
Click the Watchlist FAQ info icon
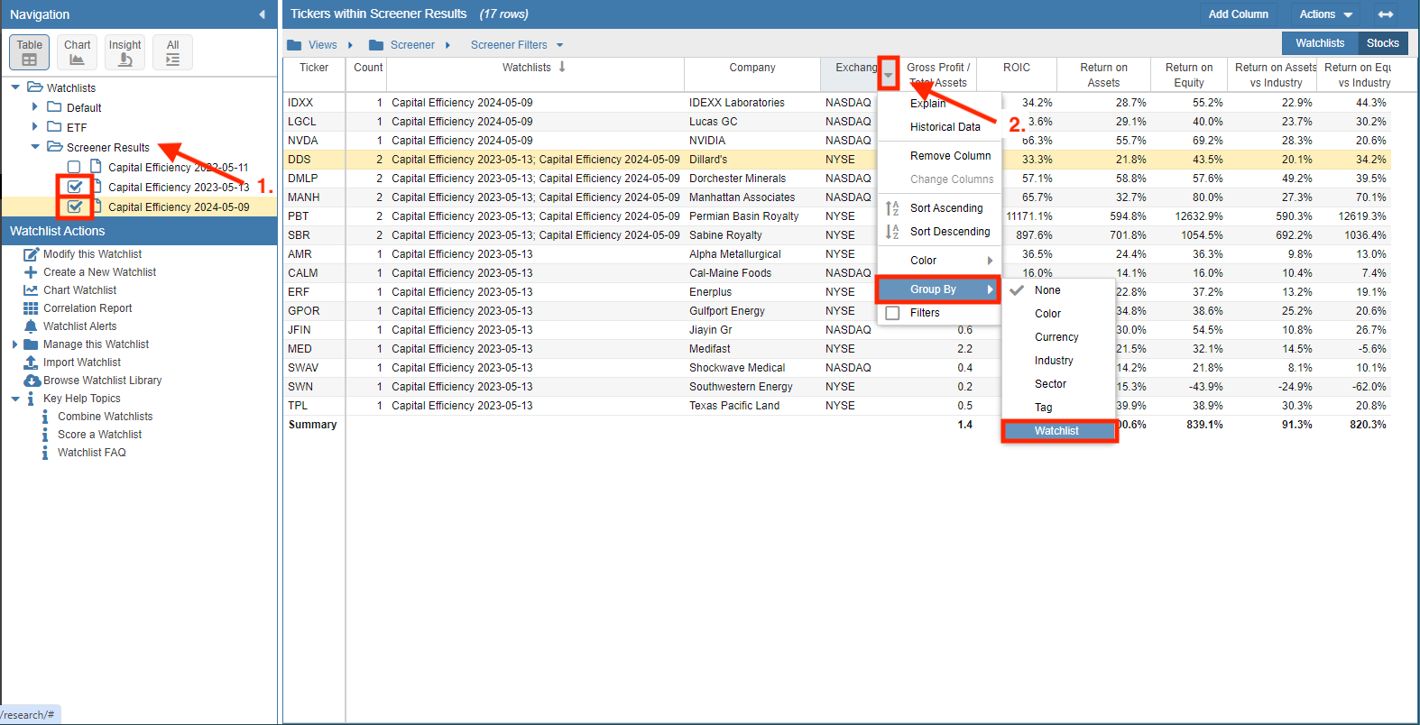click(45, 453)
